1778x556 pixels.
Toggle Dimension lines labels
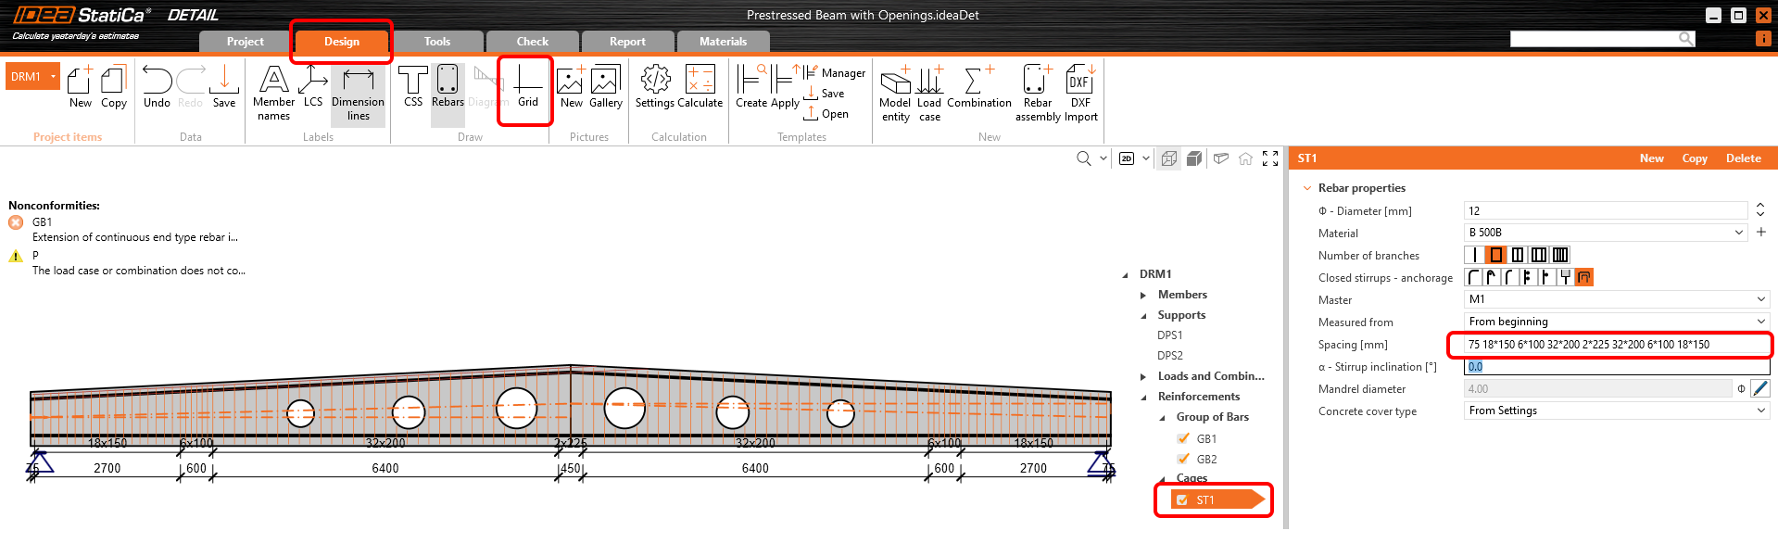point(358,93)
